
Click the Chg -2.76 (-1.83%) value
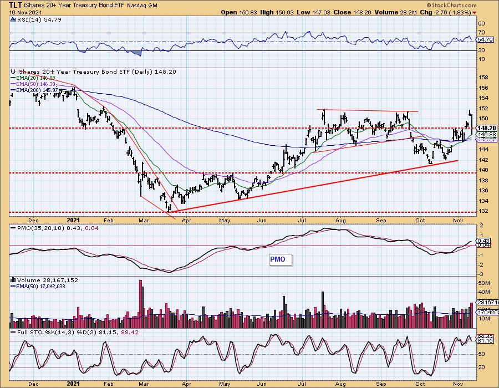446,12
